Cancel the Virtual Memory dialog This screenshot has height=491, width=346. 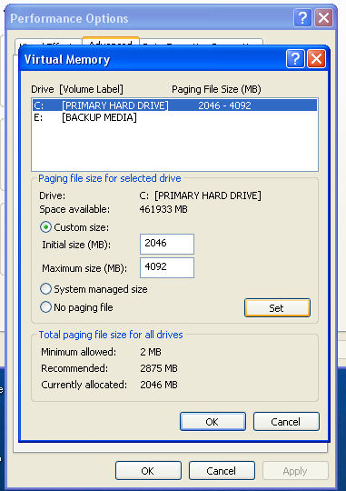point(286,422)
